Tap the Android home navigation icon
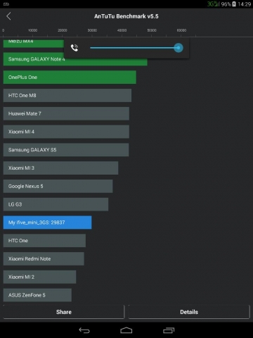253x338 pixels. [x=126, y=330]
